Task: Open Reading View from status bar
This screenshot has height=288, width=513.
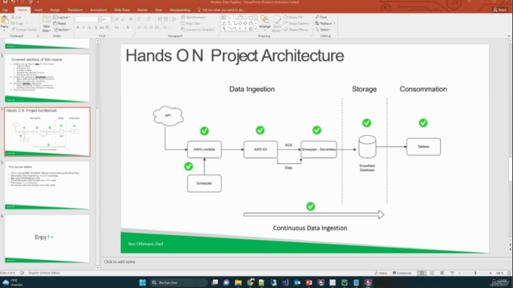Action: coord(442,273)
